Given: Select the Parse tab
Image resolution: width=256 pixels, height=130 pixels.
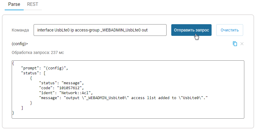Looking at the screenshot, I should click(14, 5).
